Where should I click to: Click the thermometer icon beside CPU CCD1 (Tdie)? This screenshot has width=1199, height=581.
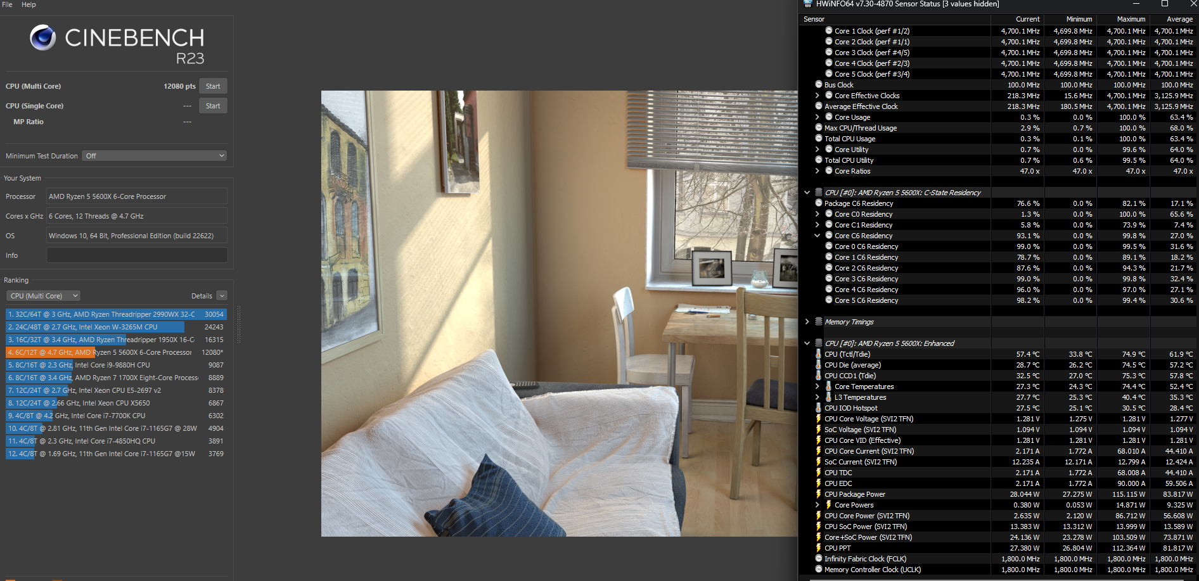point(819,375)
